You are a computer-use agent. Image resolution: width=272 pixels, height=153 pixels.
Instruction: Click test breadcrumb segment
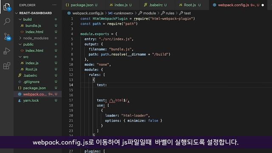click(x=187, y=13)
